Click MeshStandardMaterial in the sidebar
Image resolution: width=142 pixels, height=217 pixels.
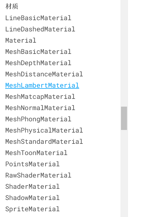pyautogui.click(x=44, y=141)
